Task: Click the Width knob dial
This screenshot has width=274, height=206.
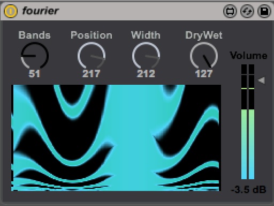Action: pos(146,56)
